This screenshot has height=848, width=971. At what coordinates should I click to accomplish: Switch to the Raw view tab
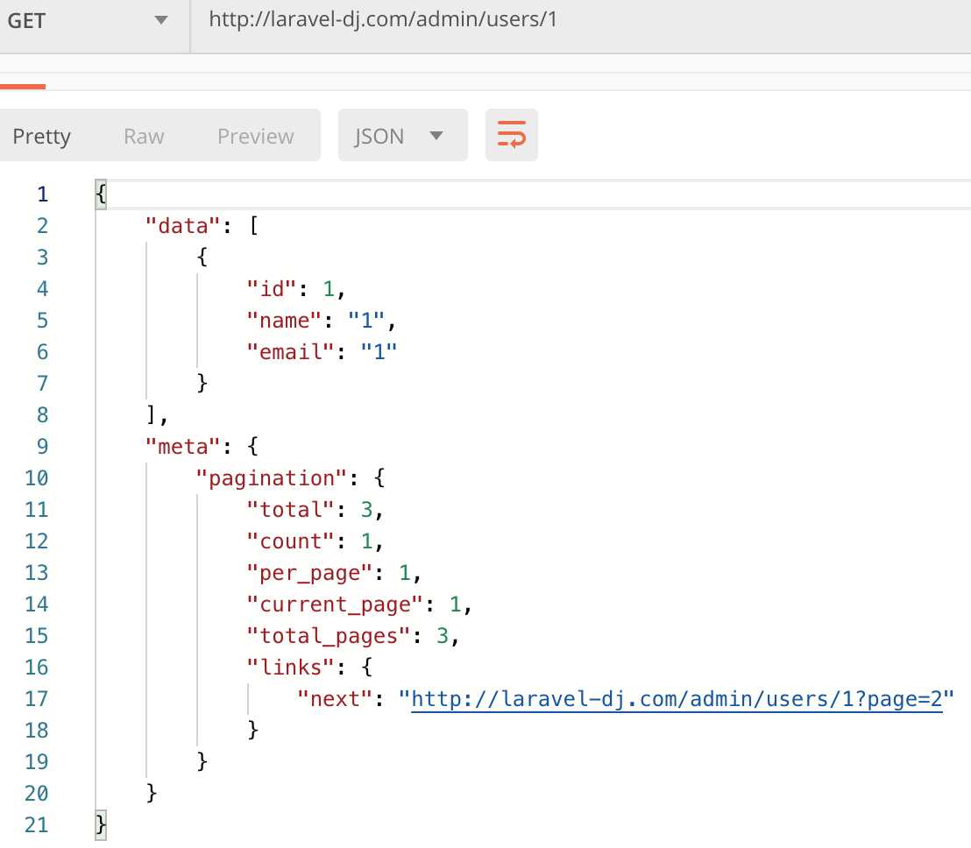click(144, 136)
